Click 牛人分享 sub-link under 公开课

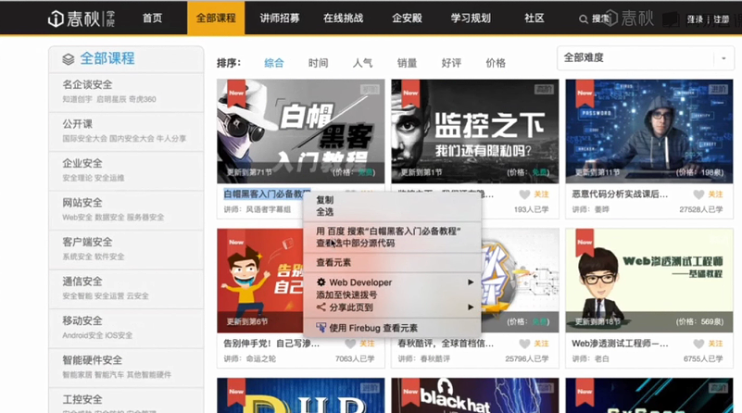point(171,139)
